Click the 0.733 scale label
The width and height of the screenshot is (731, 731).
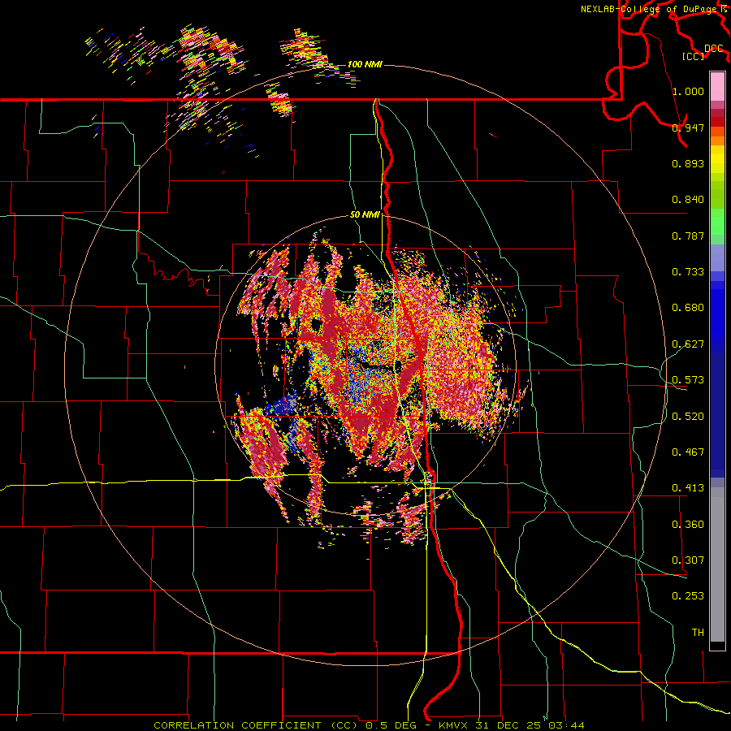[x=688, y=272]
